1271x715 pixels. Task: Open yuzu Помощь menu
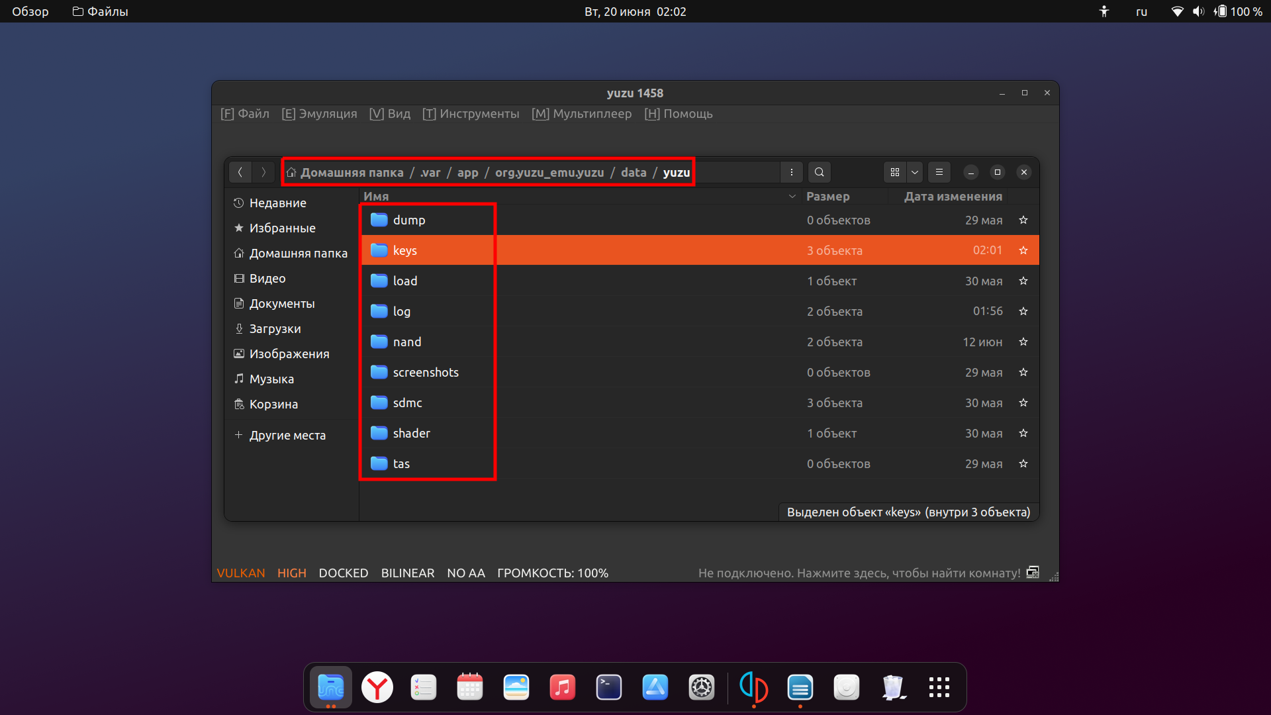(x=679, y=114)
